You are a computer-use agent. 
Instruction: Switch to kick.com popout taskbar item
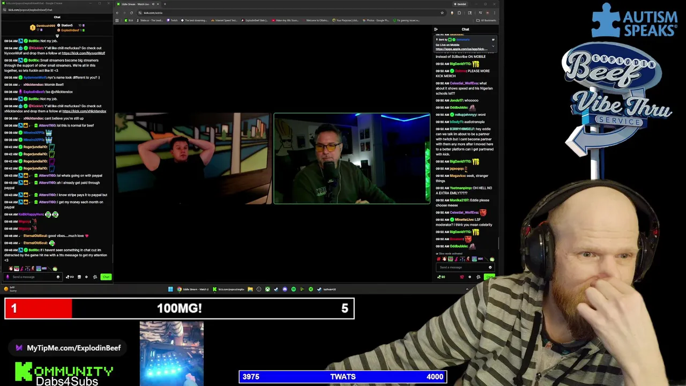pos(229,289)
